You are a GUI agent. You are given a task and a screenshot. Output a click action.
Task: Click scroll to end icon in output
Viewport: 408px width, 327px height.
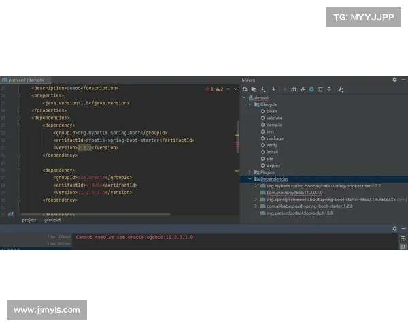tap(403, 247)
